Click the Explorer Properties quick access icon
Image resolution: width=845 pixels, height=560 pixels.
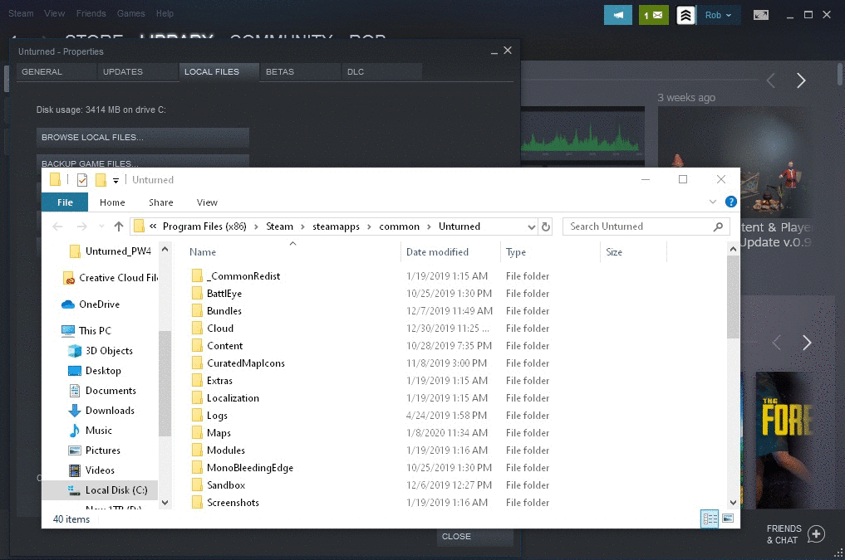point(82,180)
